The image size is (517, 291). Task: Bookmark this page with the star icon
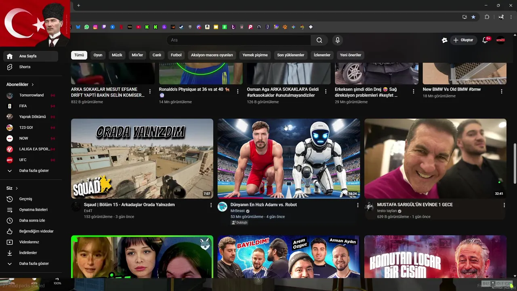(x=473, y=17)
